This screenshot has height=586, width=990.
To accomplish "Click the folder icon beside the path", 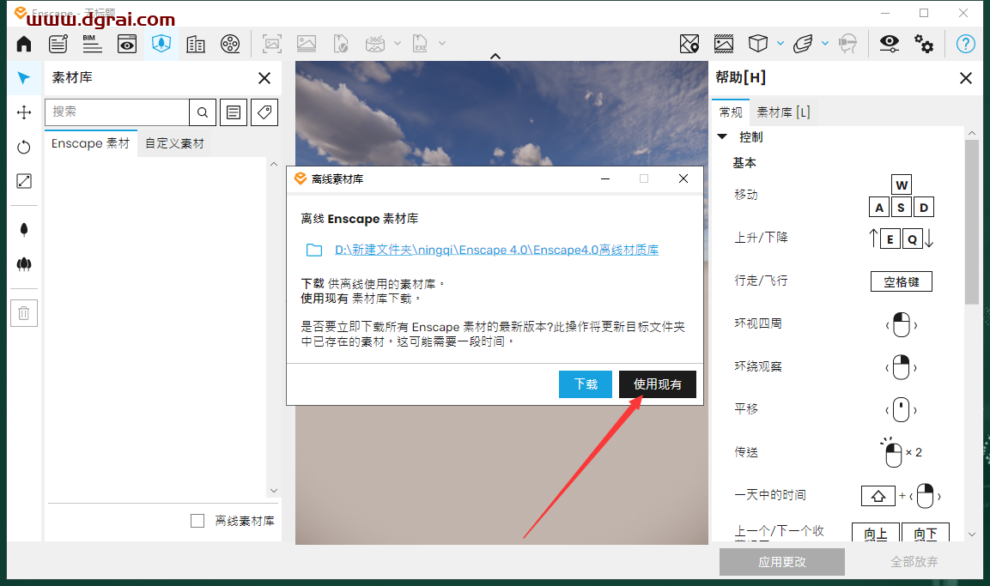I will pyautogui.click(x=313, y=250).
